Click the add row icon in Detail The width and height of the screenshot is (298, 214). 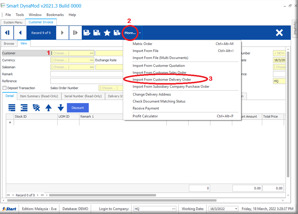tap(12, 108)
